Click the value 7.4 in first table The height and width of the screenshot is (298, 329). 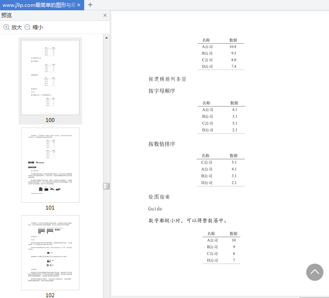[234, 67]
